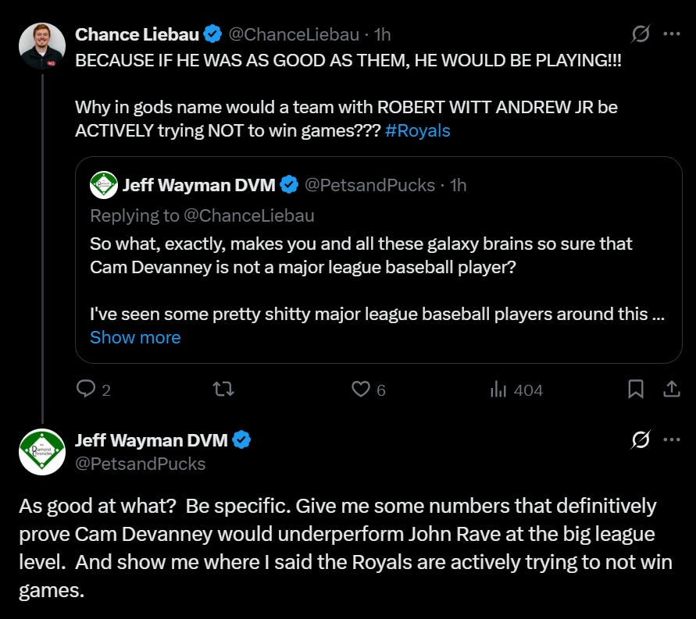This screenshot has width=696, height=619.
Task: Open more options menu on Chance's tweet
Action: point(671,34)
